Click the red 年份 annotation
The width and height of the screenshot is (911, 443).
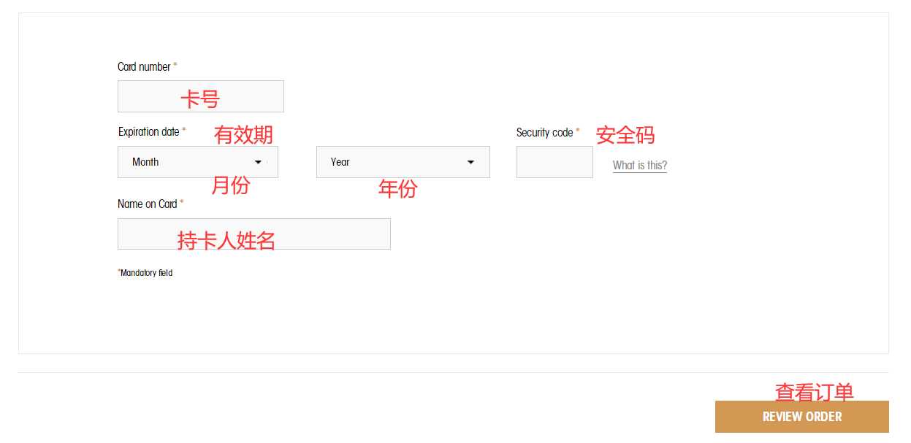[397, 189]
